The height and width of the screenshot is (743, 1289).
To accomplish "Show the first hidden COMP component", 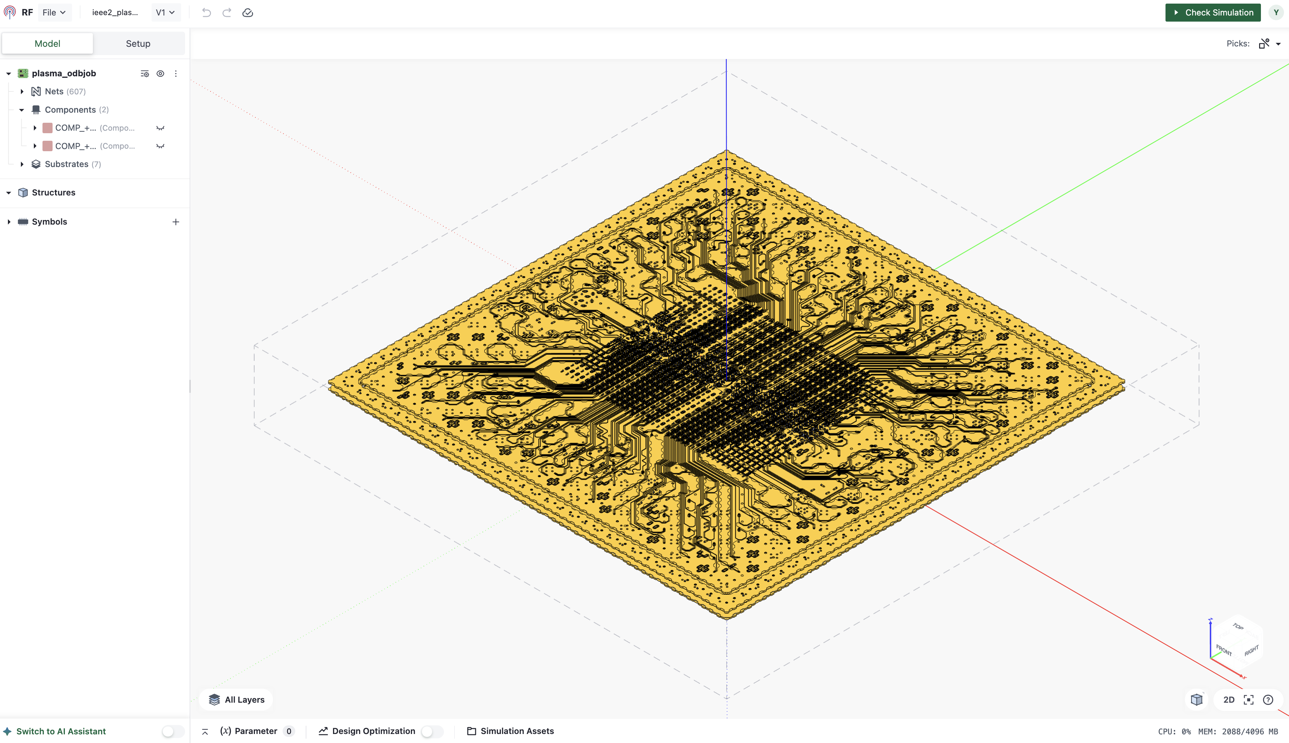I will tap(160, 127).
